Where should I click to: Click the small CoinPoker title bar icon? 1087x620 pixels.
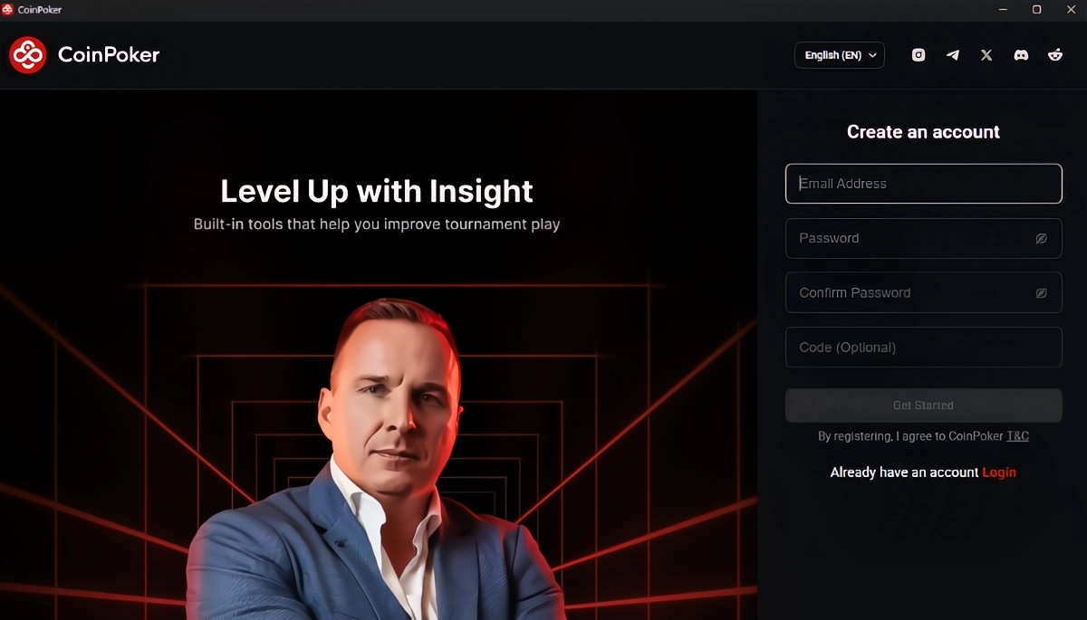(x=8, y=9)
